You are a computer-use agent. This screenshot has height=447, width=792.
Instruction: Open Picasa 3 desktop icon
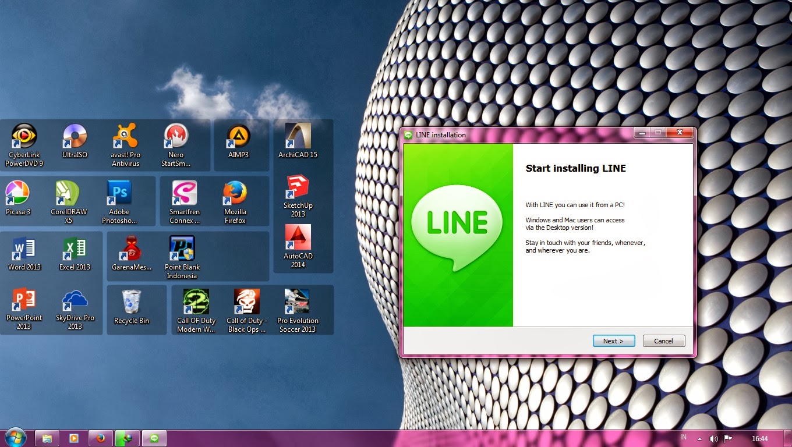[x=17, y=198]
